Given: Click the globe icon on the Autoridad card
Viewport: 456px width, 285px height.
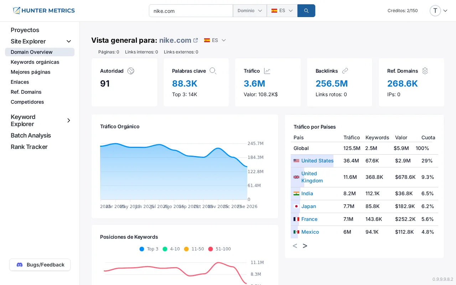Looking at the screenshot, I should pos(130,71).
